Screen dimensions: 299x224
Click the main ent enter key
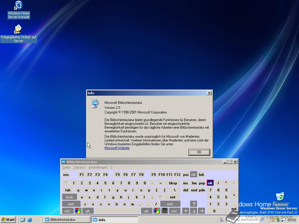click(x=173, y=197)
